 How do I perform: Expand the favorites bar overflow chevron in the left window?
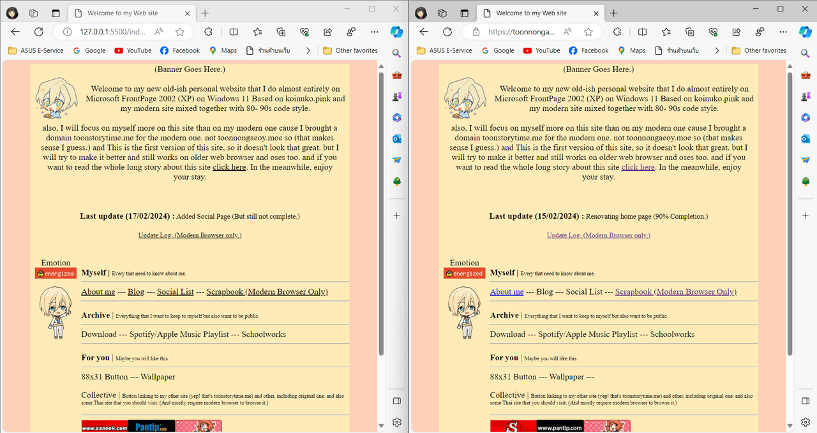pyautogui.click(x=308, y=50)
